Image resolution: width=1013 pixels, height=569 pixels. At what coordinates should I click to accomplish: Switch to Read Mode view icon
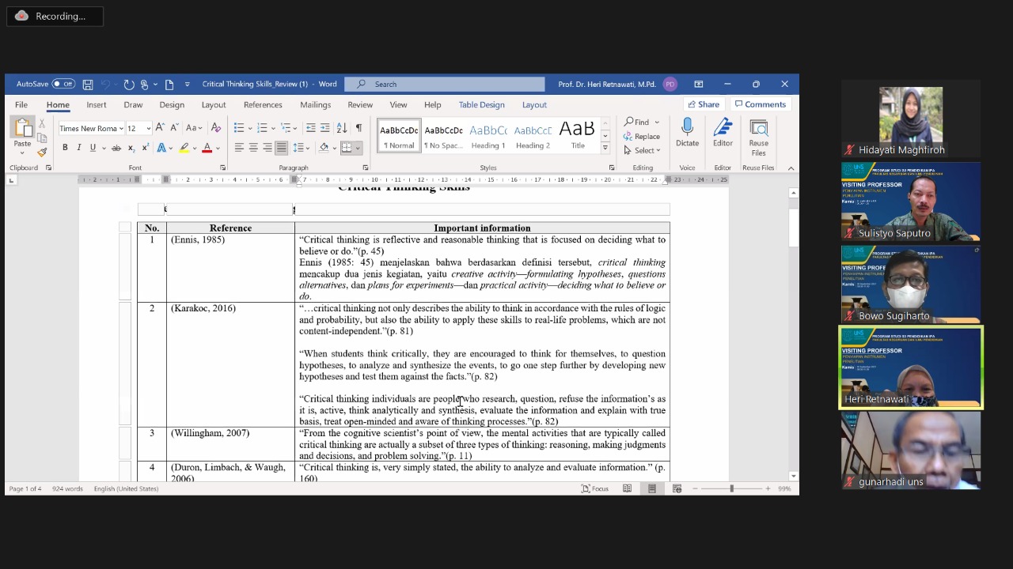coord(627,489)
